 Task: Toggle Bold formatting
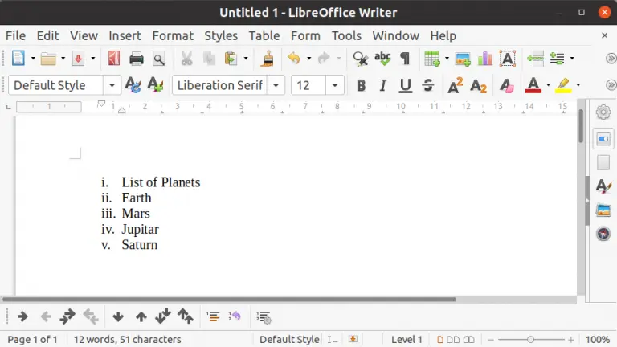[361, 85]
